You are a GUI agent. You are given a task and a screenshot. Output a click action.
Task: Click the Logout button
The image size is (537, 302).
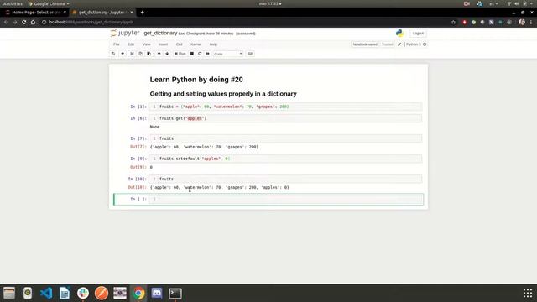click(x=418, y=34)
